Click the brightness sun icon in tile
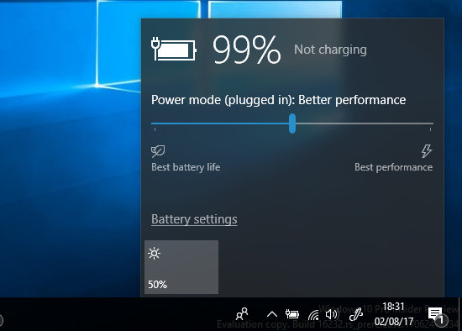462x331 pixels. [154, 254]
